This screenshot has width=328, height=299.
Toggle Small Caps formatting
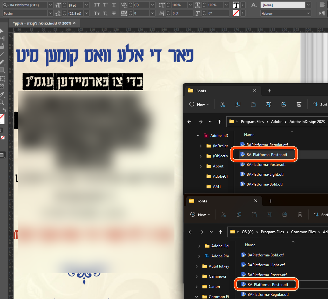click(97, 13)
